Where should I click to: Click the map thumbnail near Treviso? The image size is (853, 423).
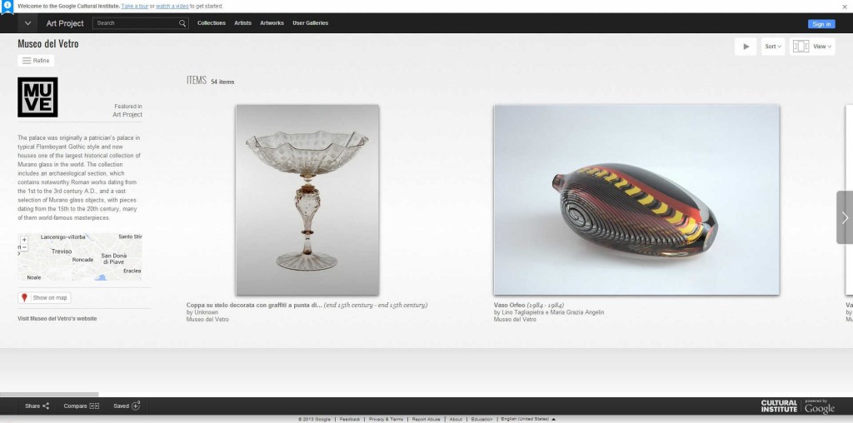[80, 257]
